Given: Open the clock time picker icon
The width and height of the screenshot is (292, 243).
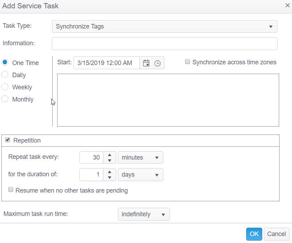Looking at the screenshot, I should tap(157, 63).
